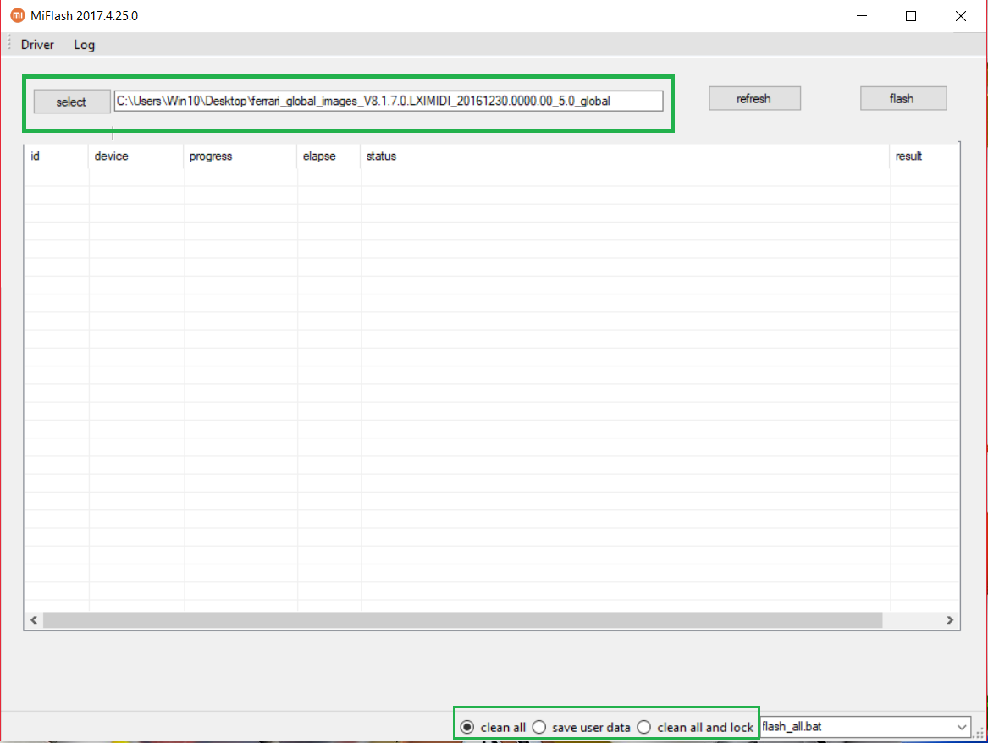Click the horizontal scrollbar right arrow

(950, 620)
